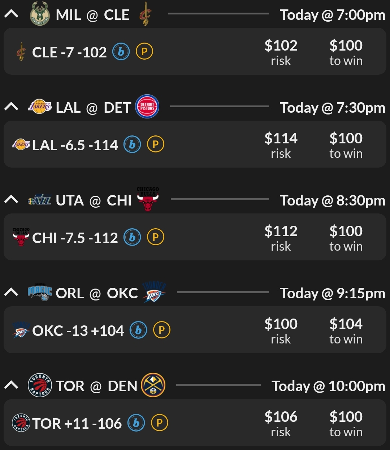Click the blue b icon on TOR +11 bet
The width and height of the screenshot is (390, 450).
click(x=136, y=423)
